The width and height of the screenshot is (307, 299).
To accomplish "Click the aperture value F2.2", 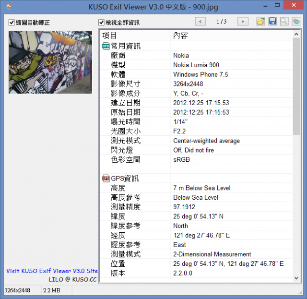I will pos(179,131).
